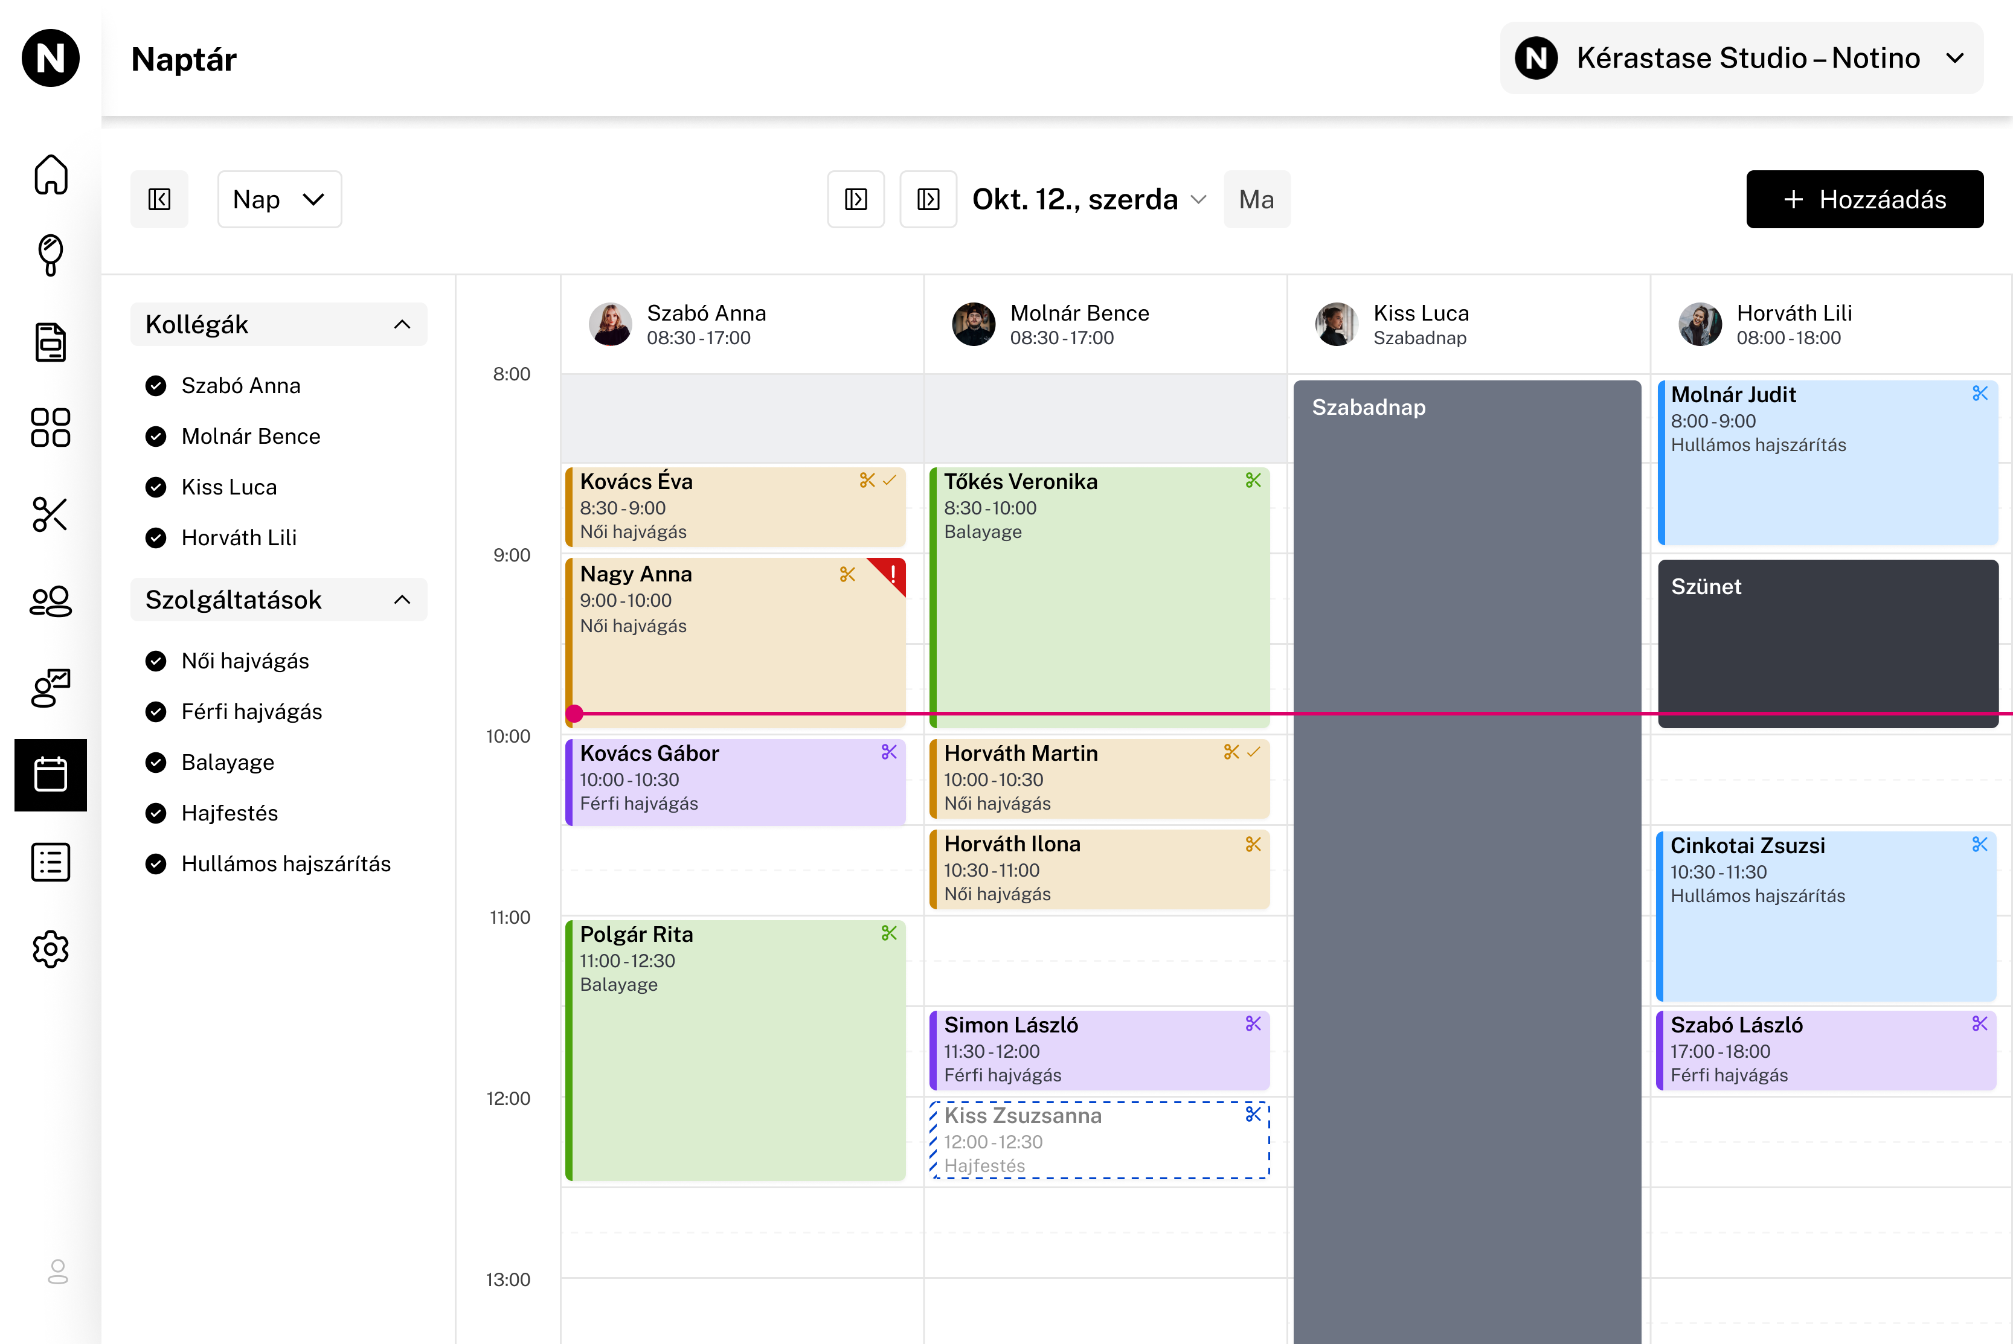2013x1344 pixels.
Task: Open Cinkotai Zsuzsi 10:30-11:30 appointment
Action: click(1827, 915)
